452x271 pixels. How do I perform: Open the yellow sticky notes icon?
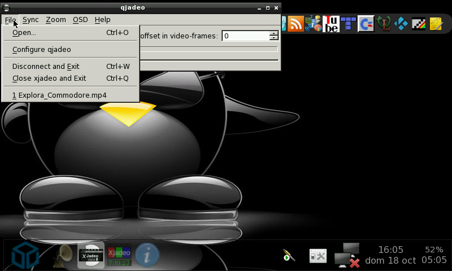436,24
